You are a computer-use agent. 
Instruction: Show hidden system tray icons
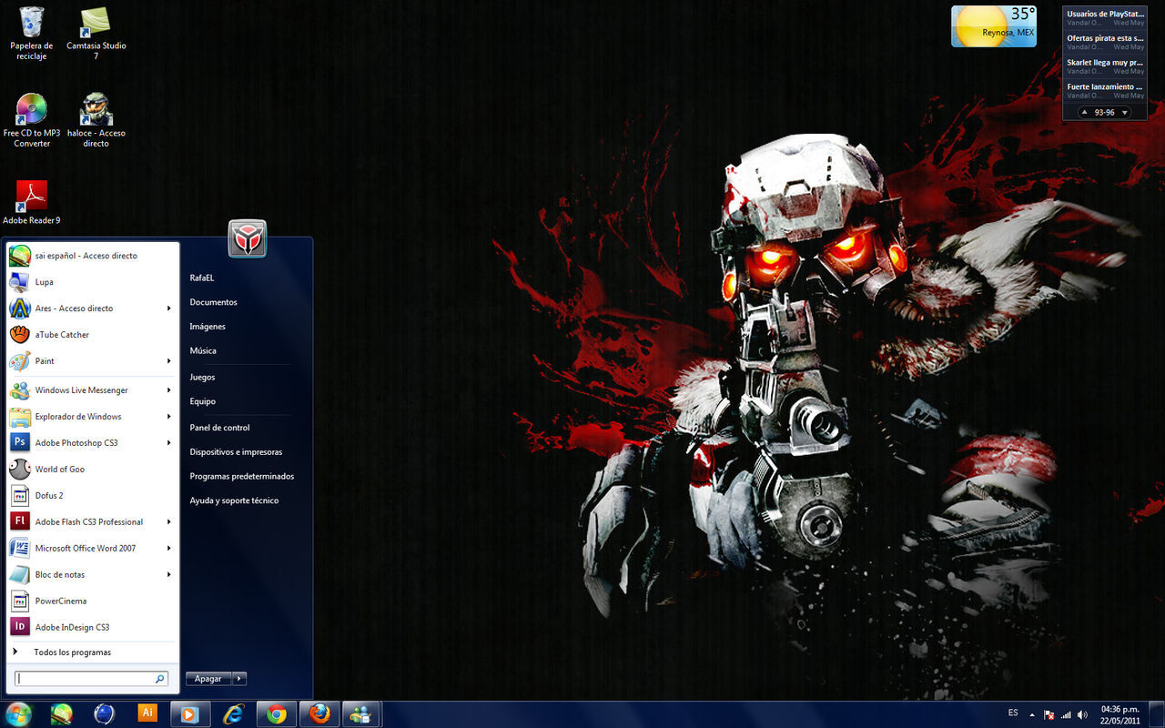click(1032, 714)
